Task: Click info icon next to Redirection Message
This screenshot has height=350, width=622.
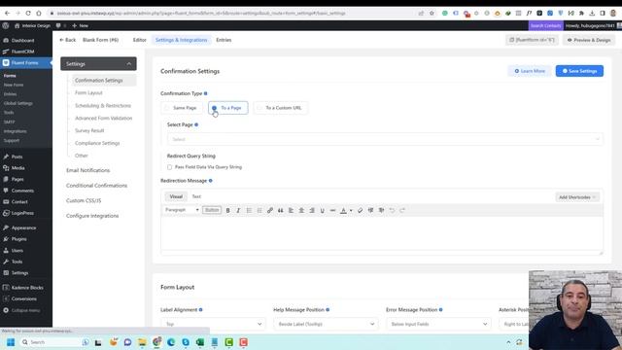Action: click(x=211, y=181)
